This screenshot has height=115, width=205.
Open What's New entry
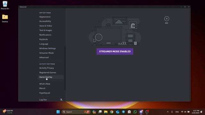point(45,84)
